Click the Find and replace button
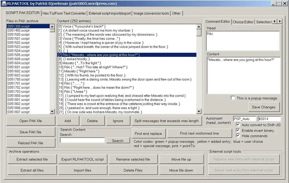The width and height of the screenshot is (289, 183). click(x=148, y=134)
